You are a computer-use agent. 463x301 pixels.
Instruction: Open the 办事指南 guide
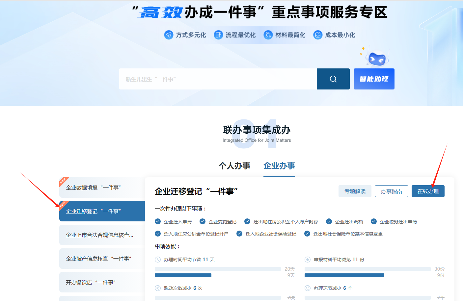(391, 191)
